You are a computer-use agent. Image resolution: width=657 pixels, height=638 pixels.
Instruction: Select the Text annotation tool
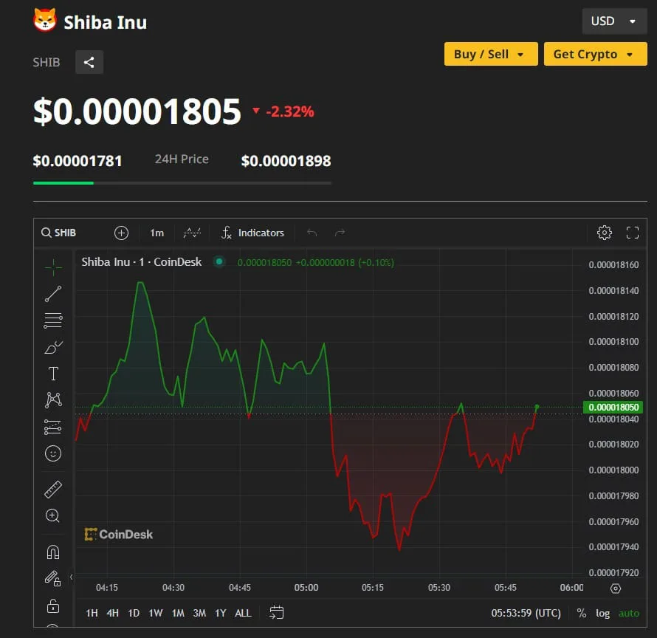pyautogui.click(x=53, y=374)
